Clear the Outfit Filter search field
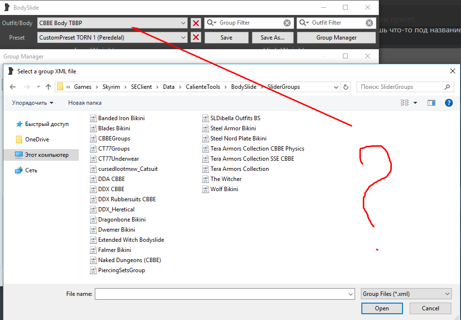Viewport: 461px width, 320px height. point(370,23)
